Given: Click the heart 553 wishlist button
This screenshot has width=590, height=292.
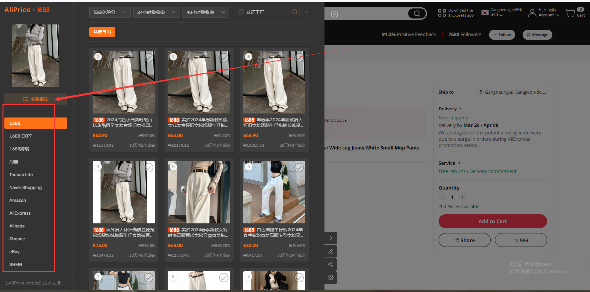Looking at the screenshot, I should coord(521,240).
